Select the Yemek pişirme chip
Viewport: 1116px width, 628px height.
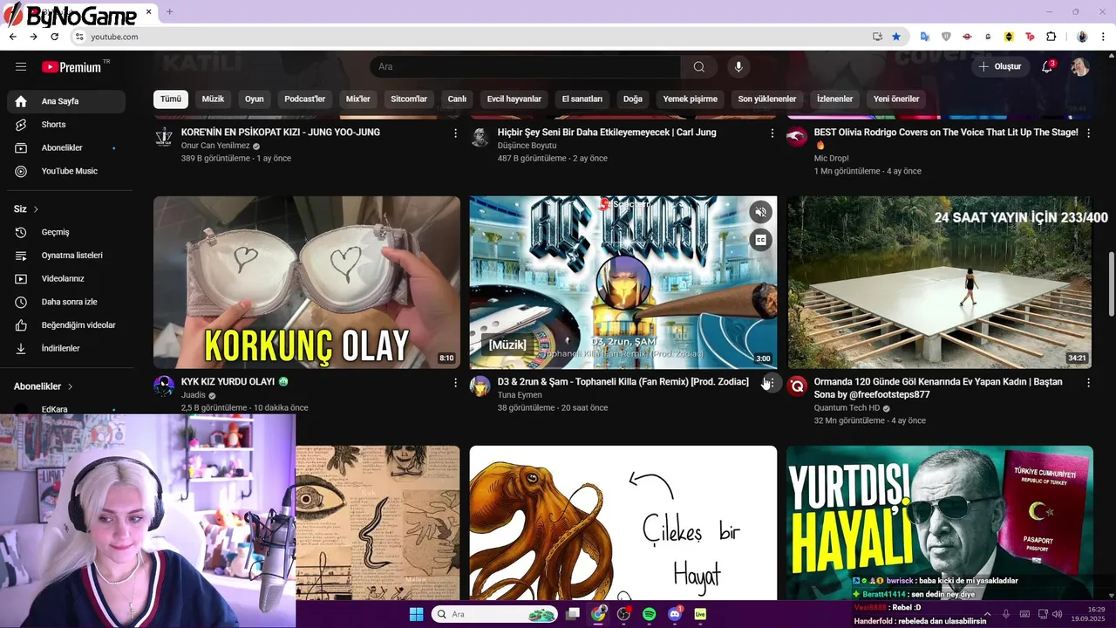690,99
